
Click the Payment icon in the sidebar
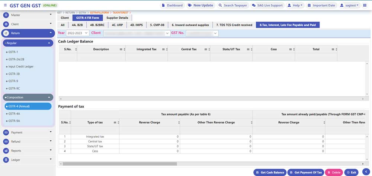coord(6,132)
